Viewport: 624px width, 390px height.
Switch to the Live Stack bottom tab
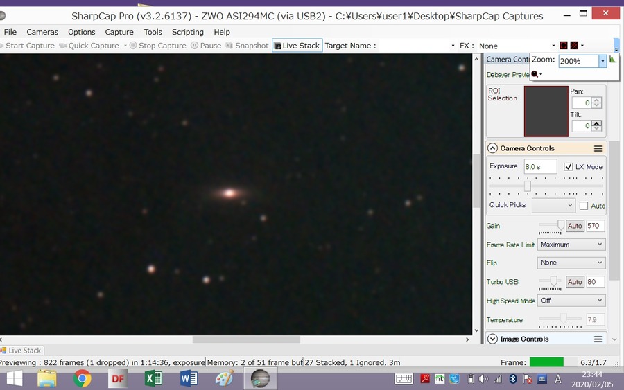[x=21, y=351]
